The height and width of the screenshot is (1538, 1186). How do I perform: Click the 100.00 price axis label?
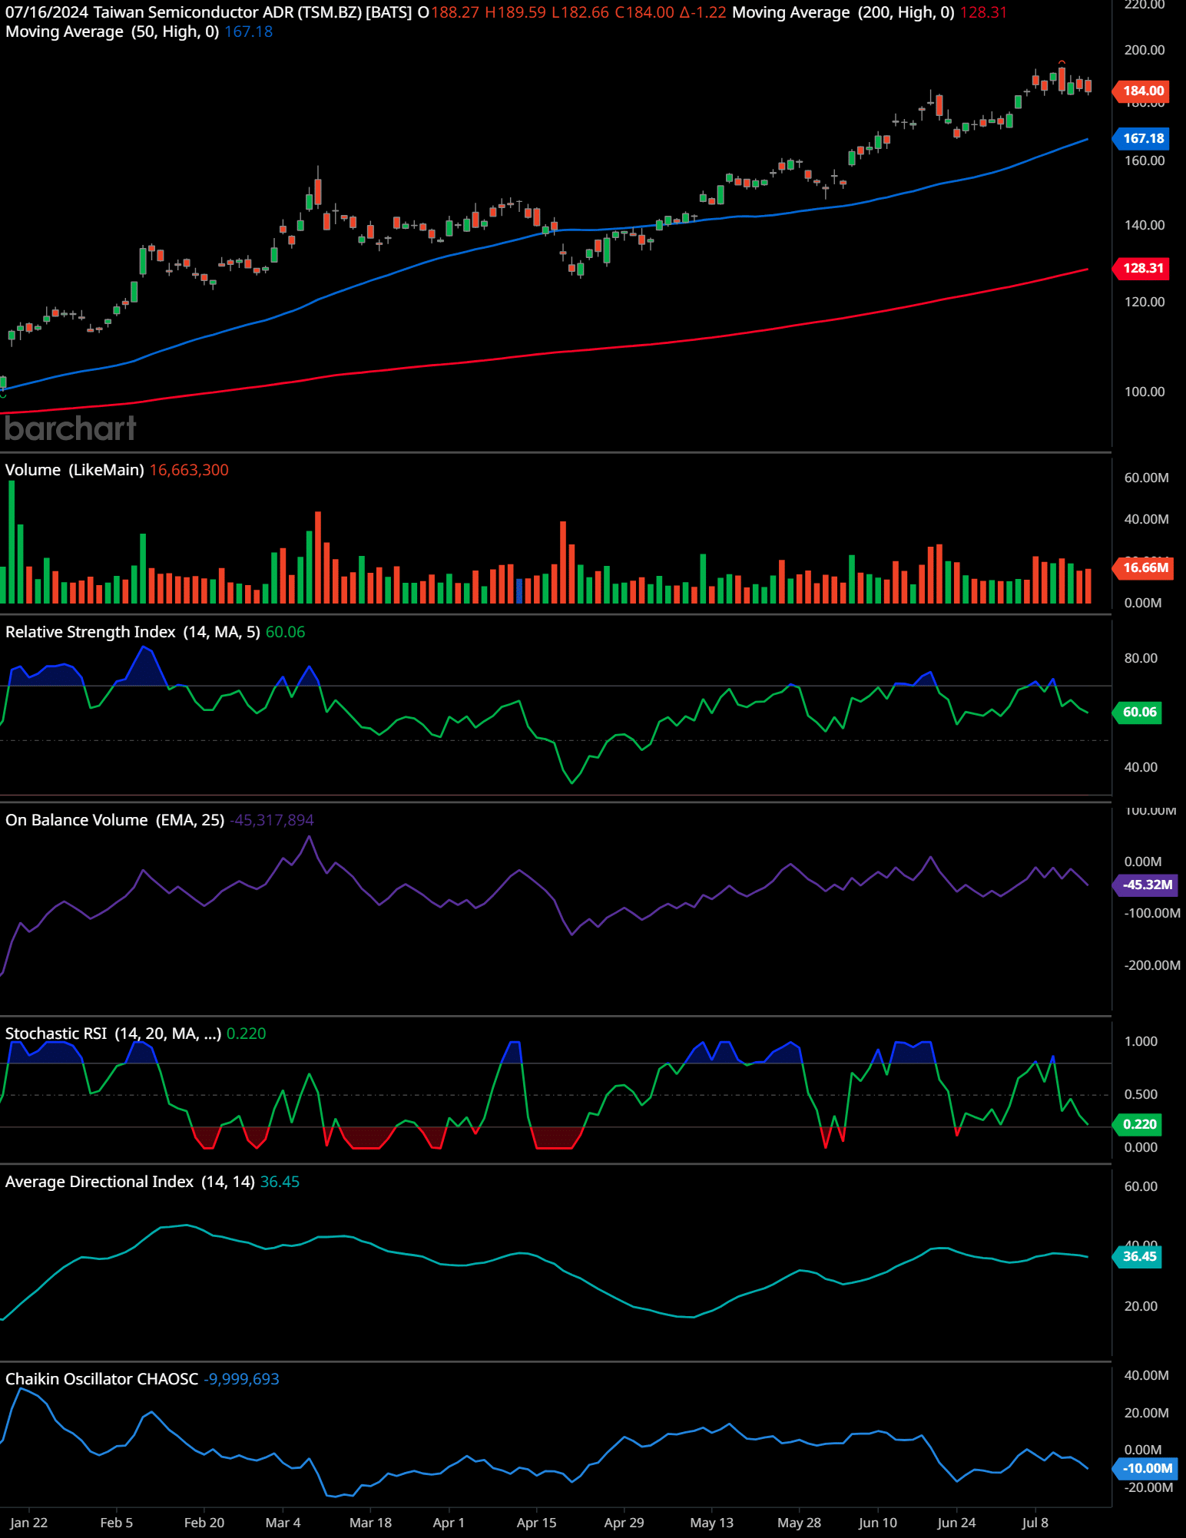click(1145, 392)
